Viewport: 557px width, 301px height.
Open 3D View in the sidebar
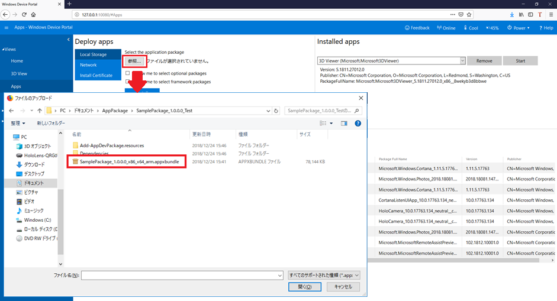[19, 74]
